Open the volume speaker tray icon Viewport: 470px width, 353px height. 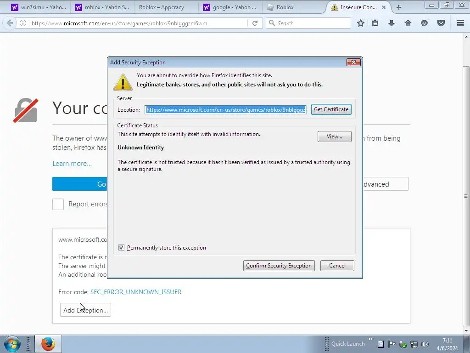pyautogui.click(x=425, y=344)
